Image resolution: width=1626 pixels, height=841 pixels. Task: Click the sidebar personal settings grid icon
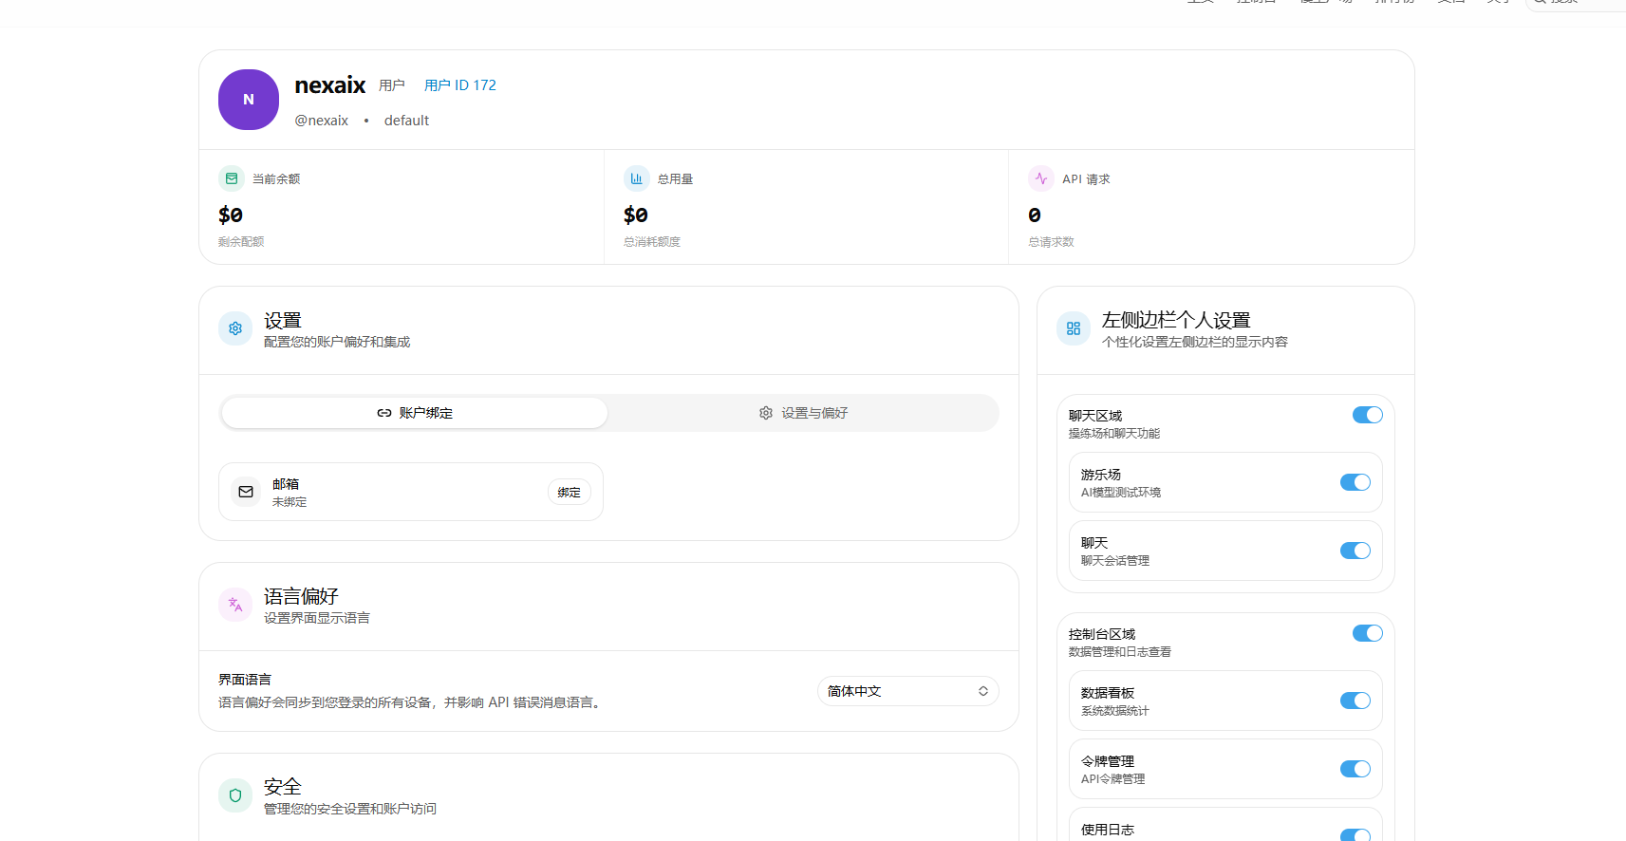tap(1074, 328)
